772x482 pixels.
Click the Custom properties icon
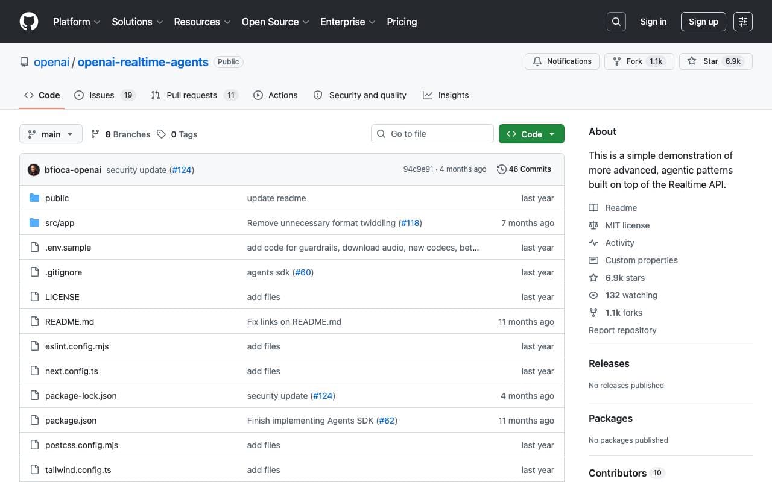593,260
